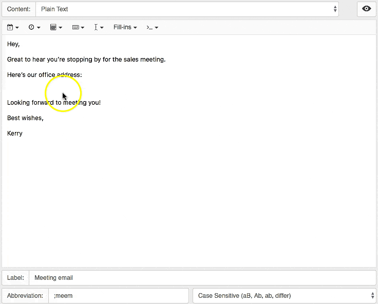Open the Fill-ins dropdown menu

[125, 27]
